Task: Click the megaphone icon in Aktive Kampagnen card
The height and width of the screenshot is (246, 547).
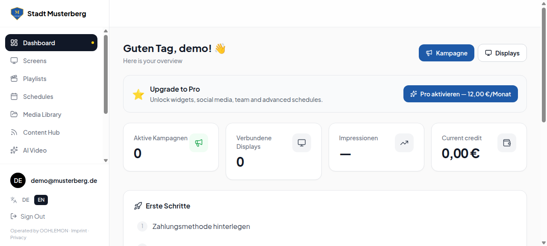Action: (x=199, y=143)
